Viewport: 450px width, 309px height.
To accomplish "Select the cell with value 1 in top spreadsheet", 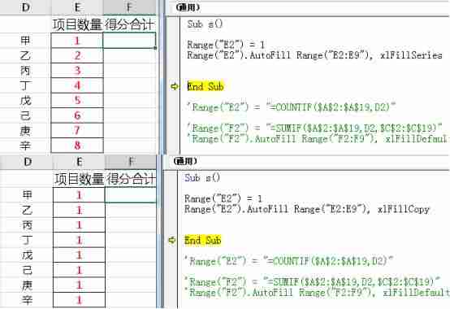I will (x=77, y=41).
